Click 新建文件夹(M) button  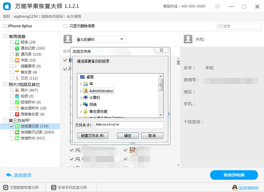click(93, 136)
